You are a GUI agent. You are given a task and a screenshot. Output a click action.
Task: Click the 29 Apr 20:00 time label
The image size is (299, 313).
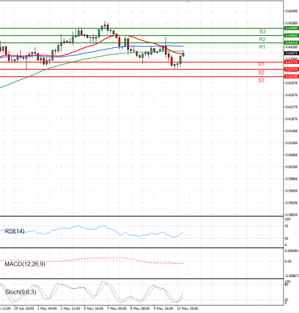click(x=23, y=309)
